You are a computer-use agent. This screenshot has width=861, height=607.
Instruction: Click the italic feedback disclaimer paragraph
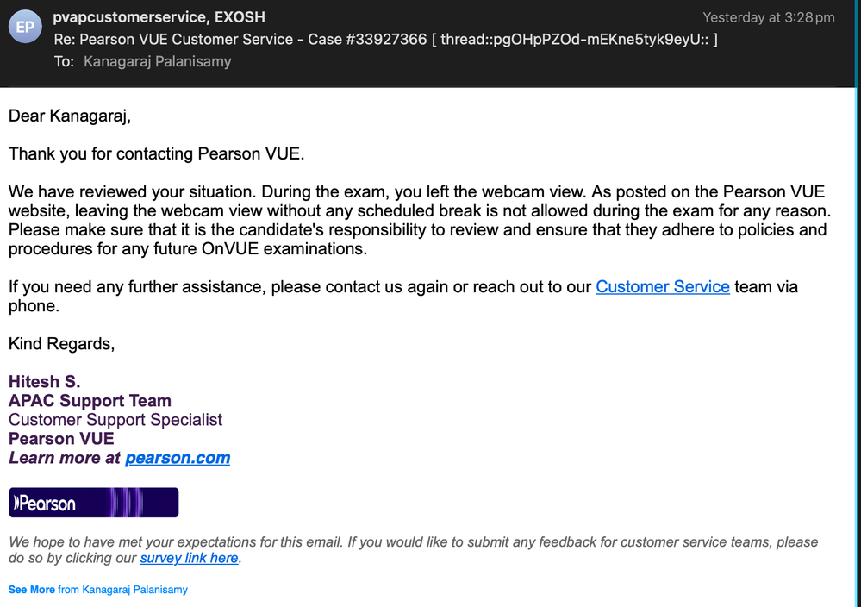pos(412,542)
